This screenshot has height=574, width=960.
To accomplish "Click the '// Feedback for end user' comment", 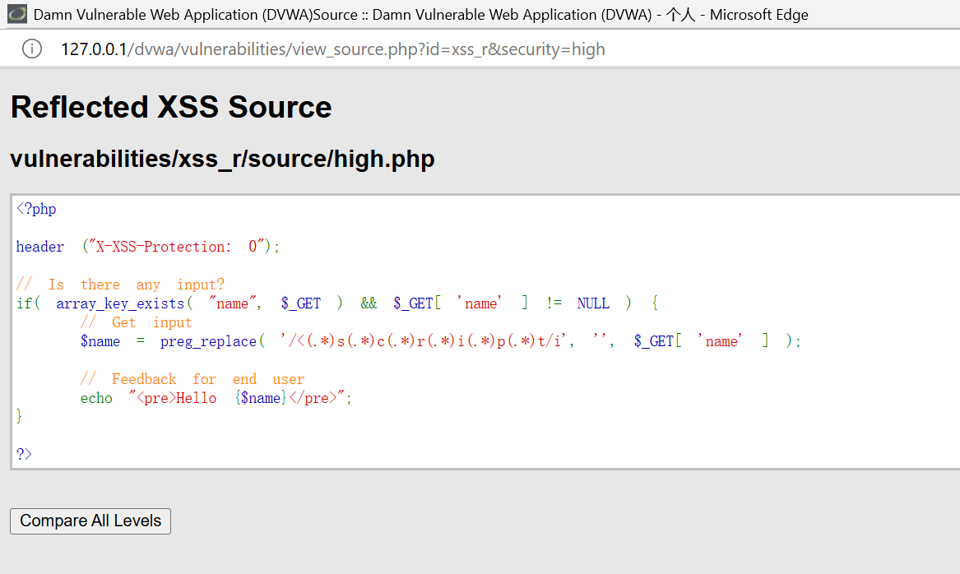I will (192, 379).
